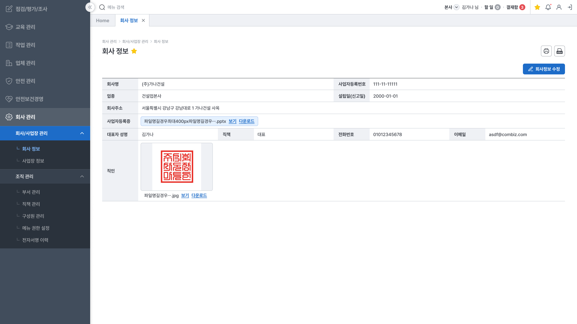This screenshot has width=577, height=324.
Task: Click the red company seal thumbnail
Action: point(177,167)
